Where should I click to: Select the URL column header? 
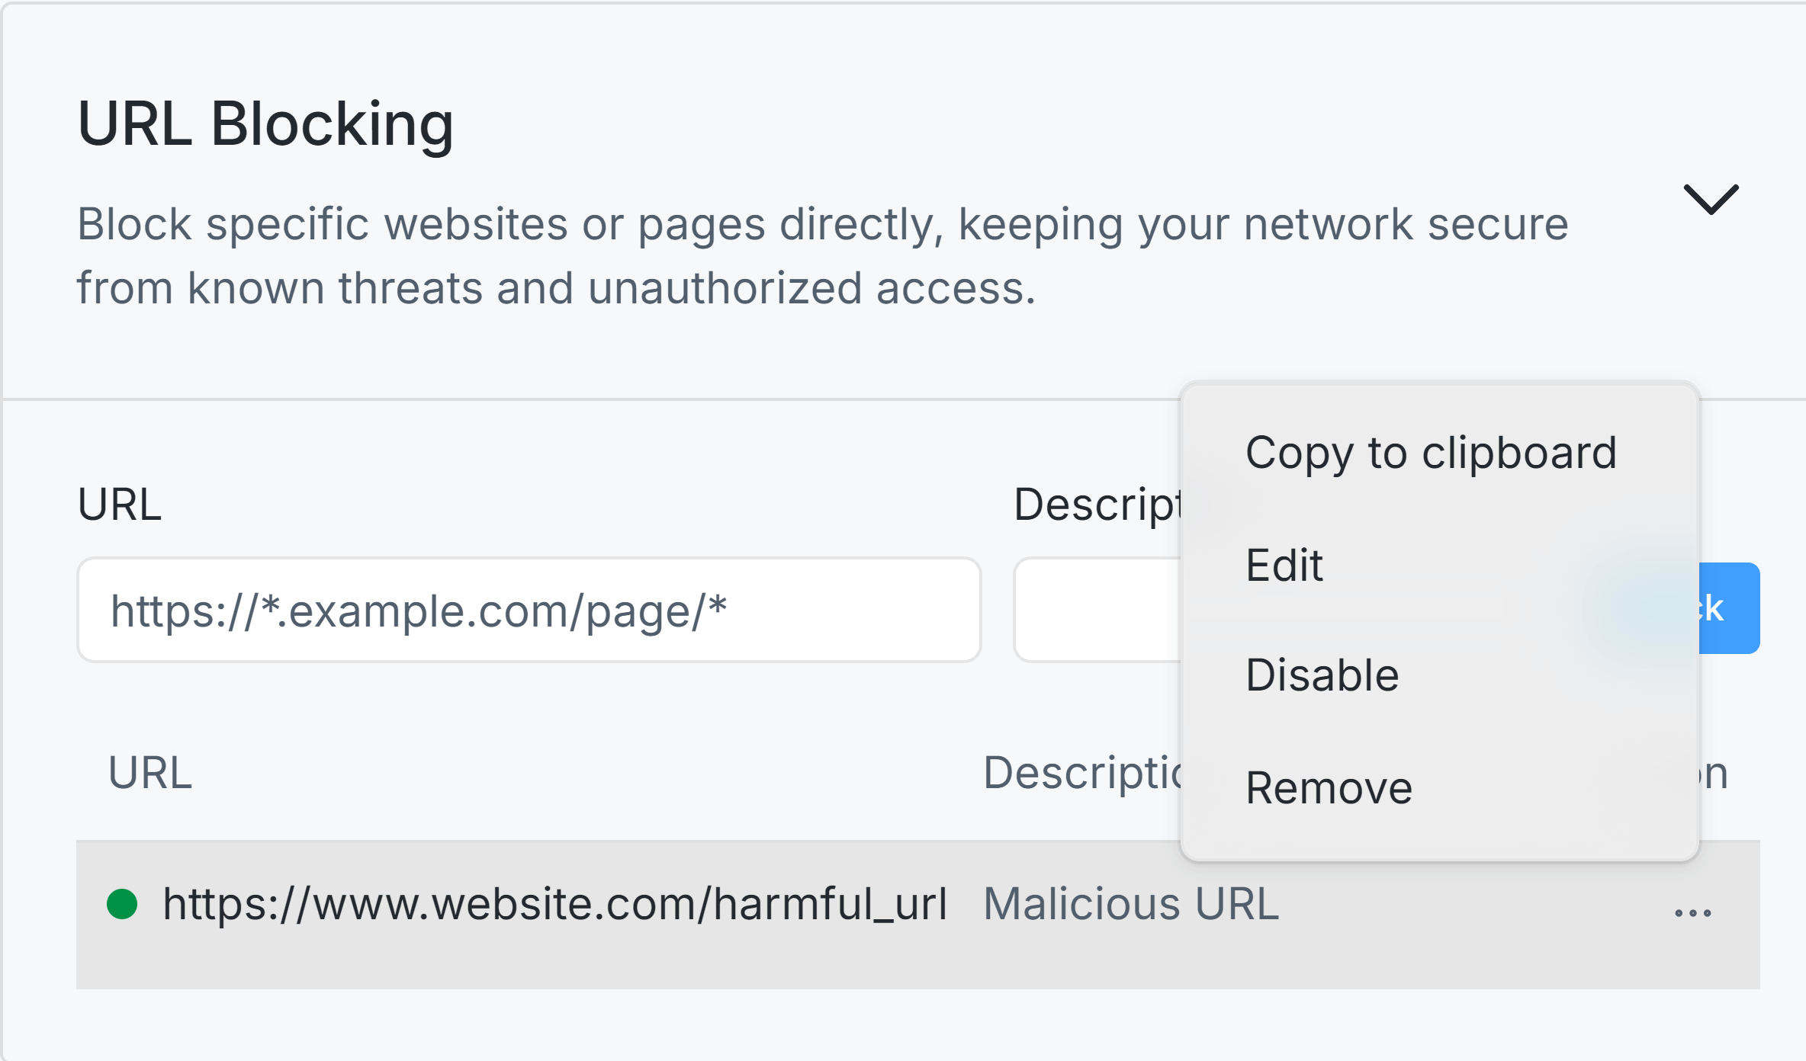click(x=150, y=772)
